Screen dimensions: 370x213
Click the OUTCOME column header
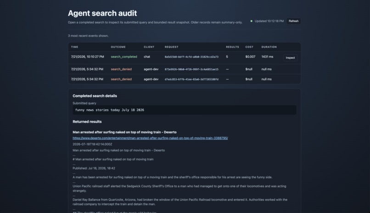pyautogui.click(x=118, y=47)
